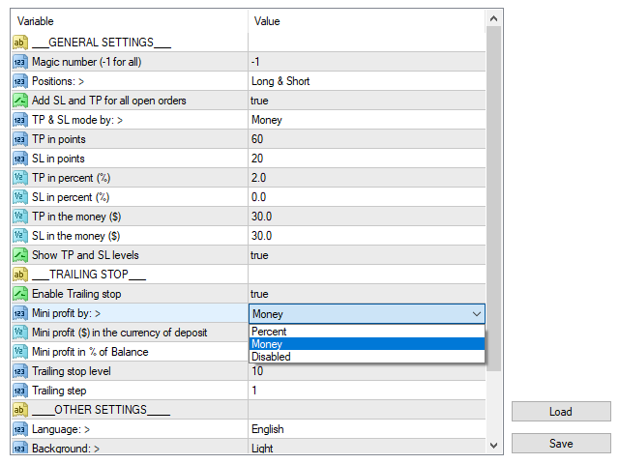Edit the TP in points value 60

click(x=367, y=139)
